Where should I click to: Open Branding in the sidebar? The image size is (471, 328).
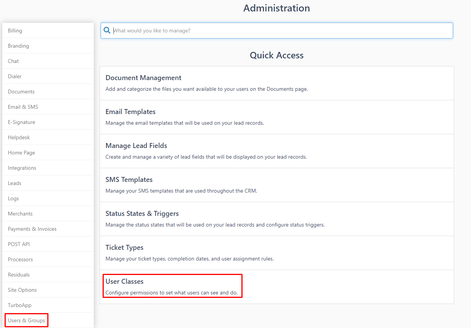click(x=48, y=46)
